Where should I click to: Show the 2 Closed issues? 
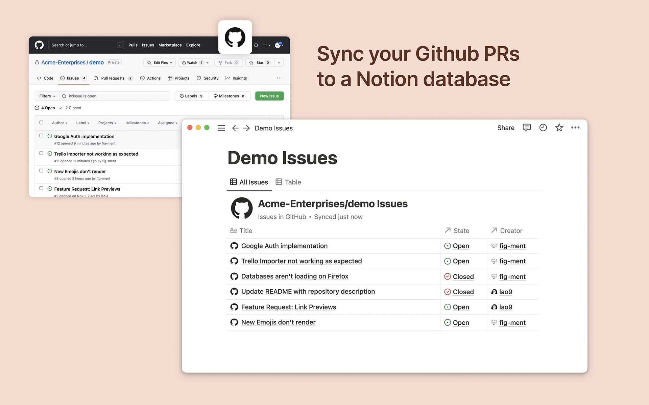click(70, 108)
